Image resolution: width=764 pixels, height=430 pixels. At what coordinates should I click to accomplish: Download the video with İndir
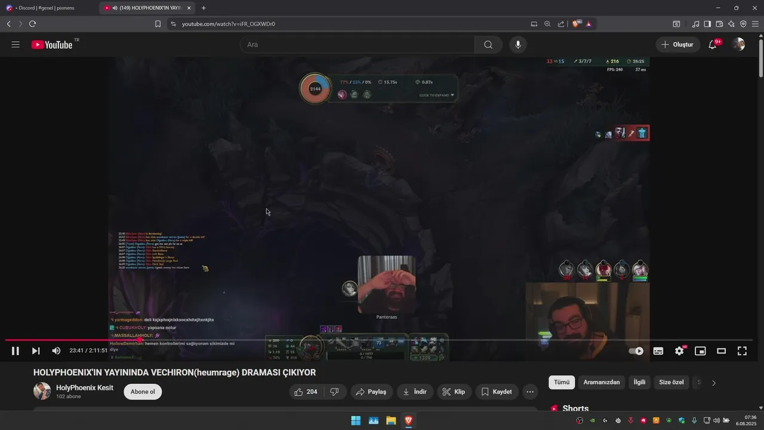tap(415, 392)
